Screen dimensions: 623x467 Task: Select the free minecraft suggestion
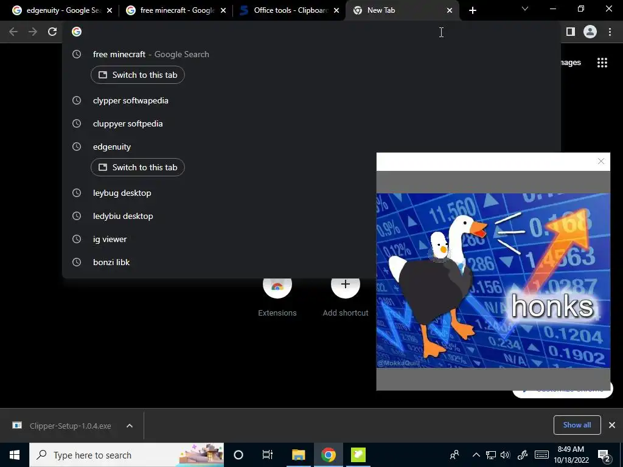coord(311,54)
